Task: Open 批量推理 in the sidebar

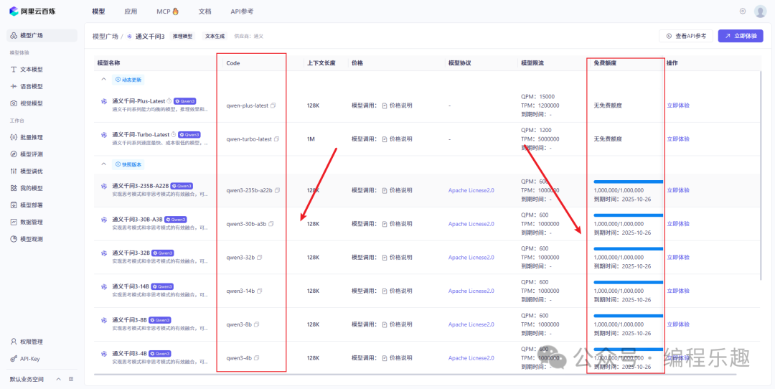Action: click(x=42, y=137)
